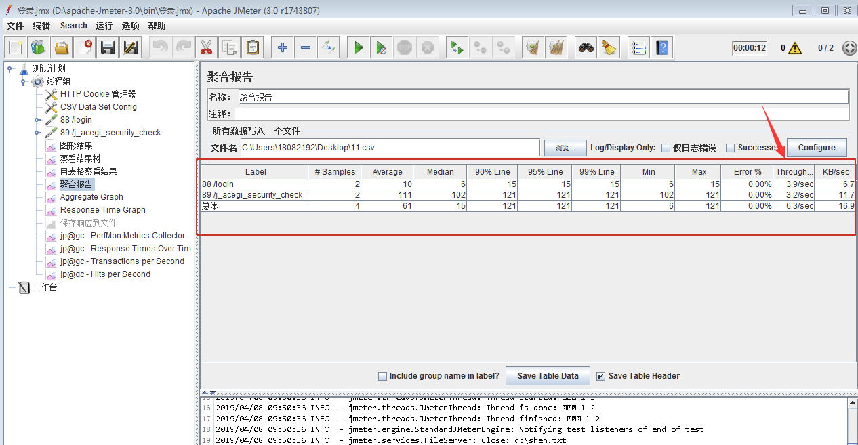Enable the Successes checkbox
The width and height of the screenshot is (858, 445).
[731, 148]
